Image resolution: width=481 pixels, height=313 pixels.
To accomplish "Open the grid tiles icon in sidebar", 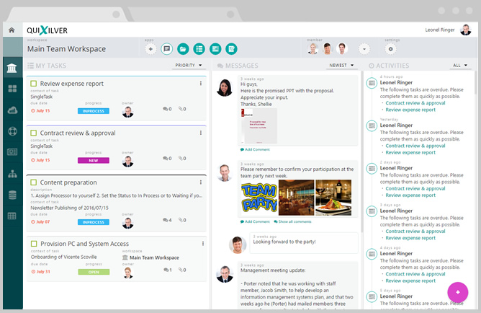I will [12, 89].
